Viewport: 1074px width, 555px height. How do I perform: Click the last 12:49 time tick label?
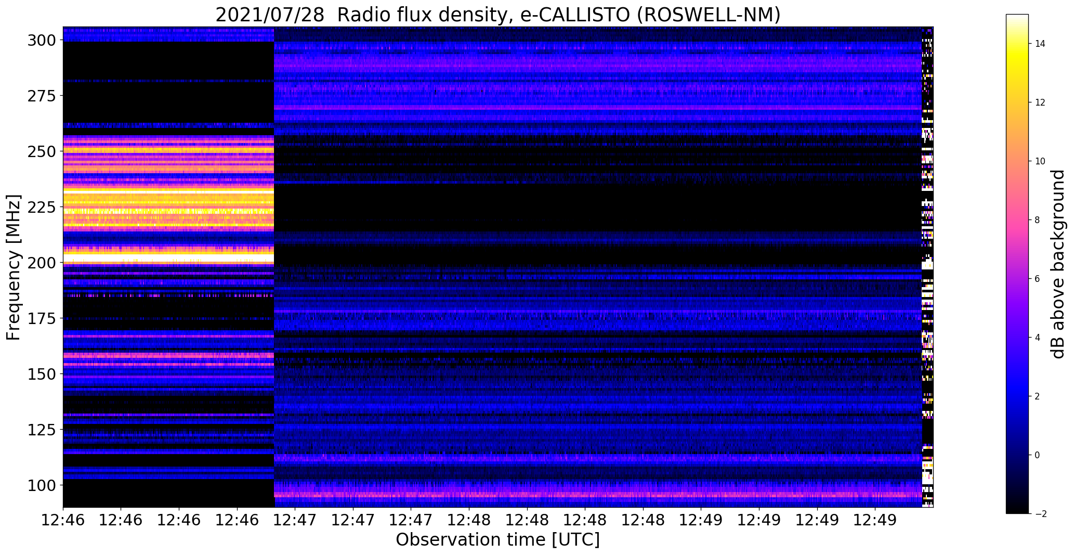pyautogui.click(x=875, y=520)
